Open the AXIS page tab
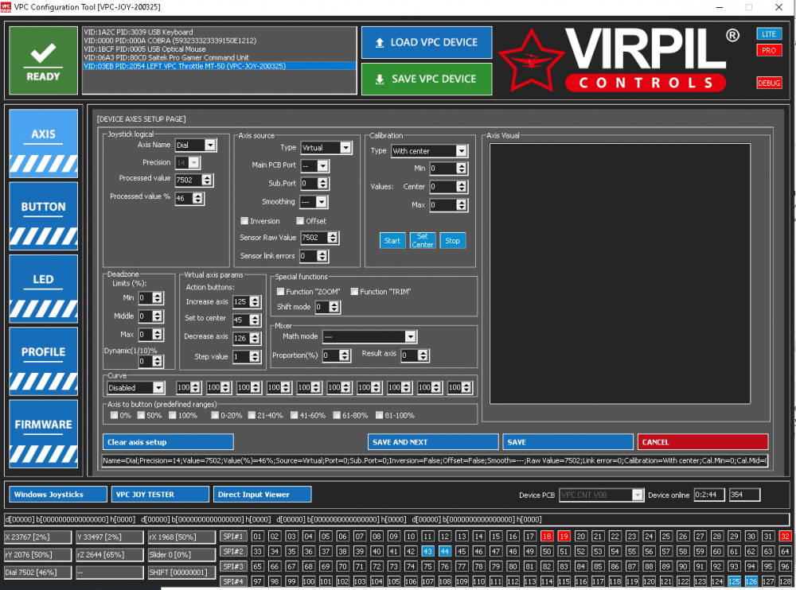Screen dimensions: 796x590 pyautogui.click(x=43, y=144)
